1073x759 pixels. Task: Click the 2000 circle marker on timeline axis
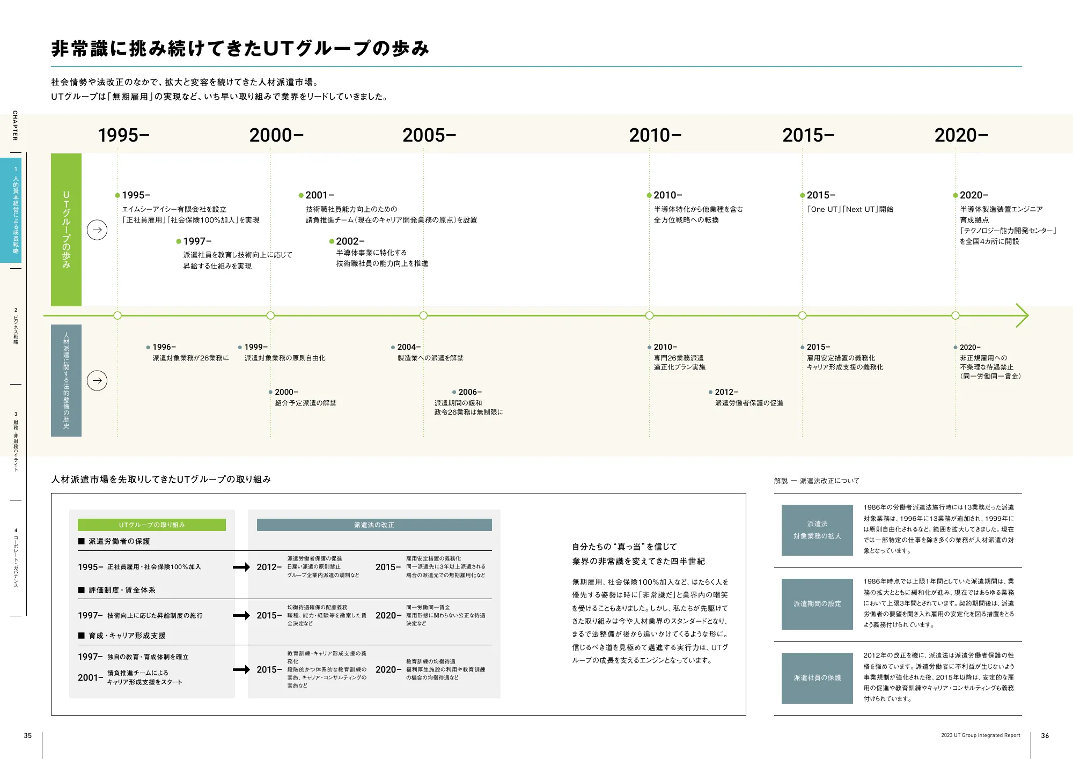coord(270,315)
